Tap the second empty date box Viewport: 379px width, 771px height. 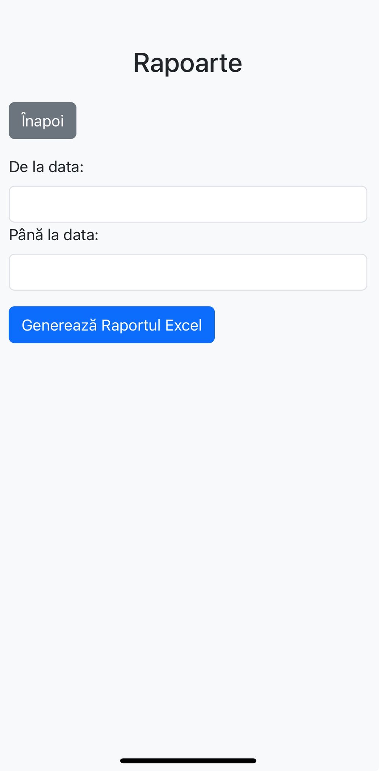(x=188, y=272)
